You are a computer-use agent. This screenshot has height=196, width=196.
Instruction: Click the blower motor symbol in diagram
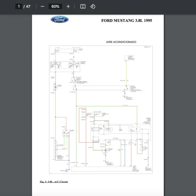point(55,87)
